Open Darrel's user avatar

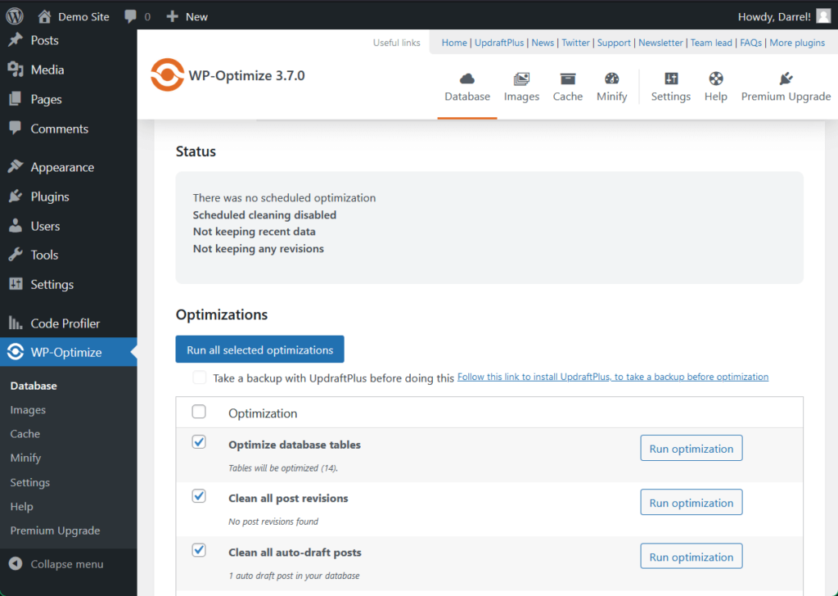823,16
